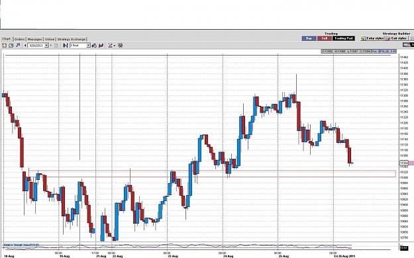Open the Orders tab

pyautogui.click(x=19, y=39)
